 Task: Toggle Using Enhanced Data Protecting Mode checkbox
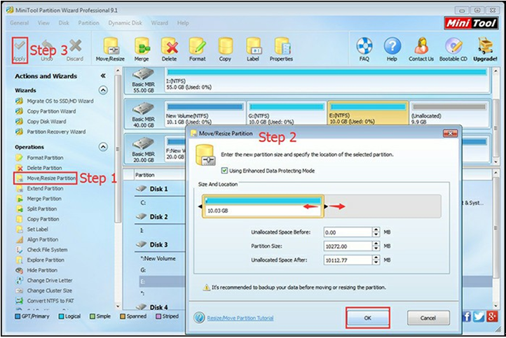pyautogui.click(x=224, y=171)
